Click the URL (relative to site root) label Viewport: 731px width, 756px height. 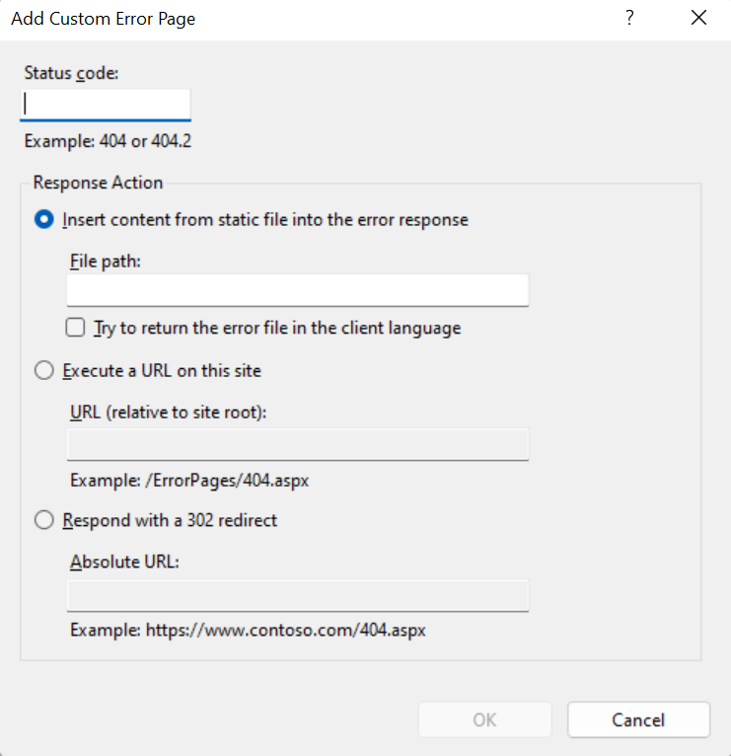point(169,412)
